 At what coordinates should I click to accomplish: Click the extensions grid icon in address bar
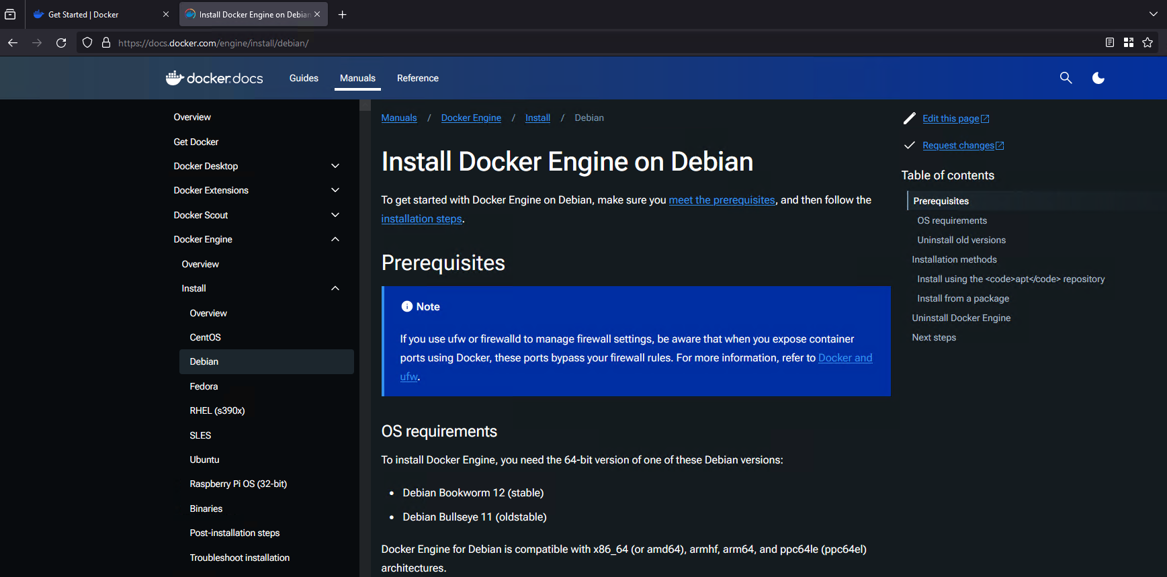coord(1129,42)
